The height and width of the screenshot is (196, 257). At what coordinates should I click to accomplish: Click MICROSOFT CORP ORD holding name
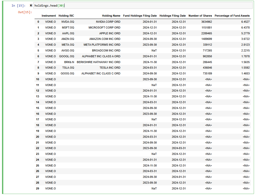(104, 27)
